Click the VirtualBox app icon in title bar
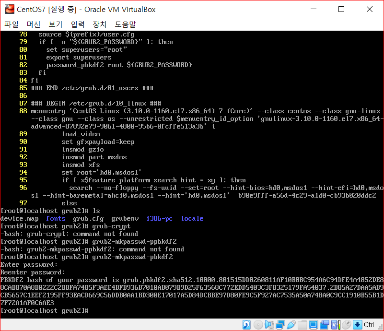 [10, 9]
